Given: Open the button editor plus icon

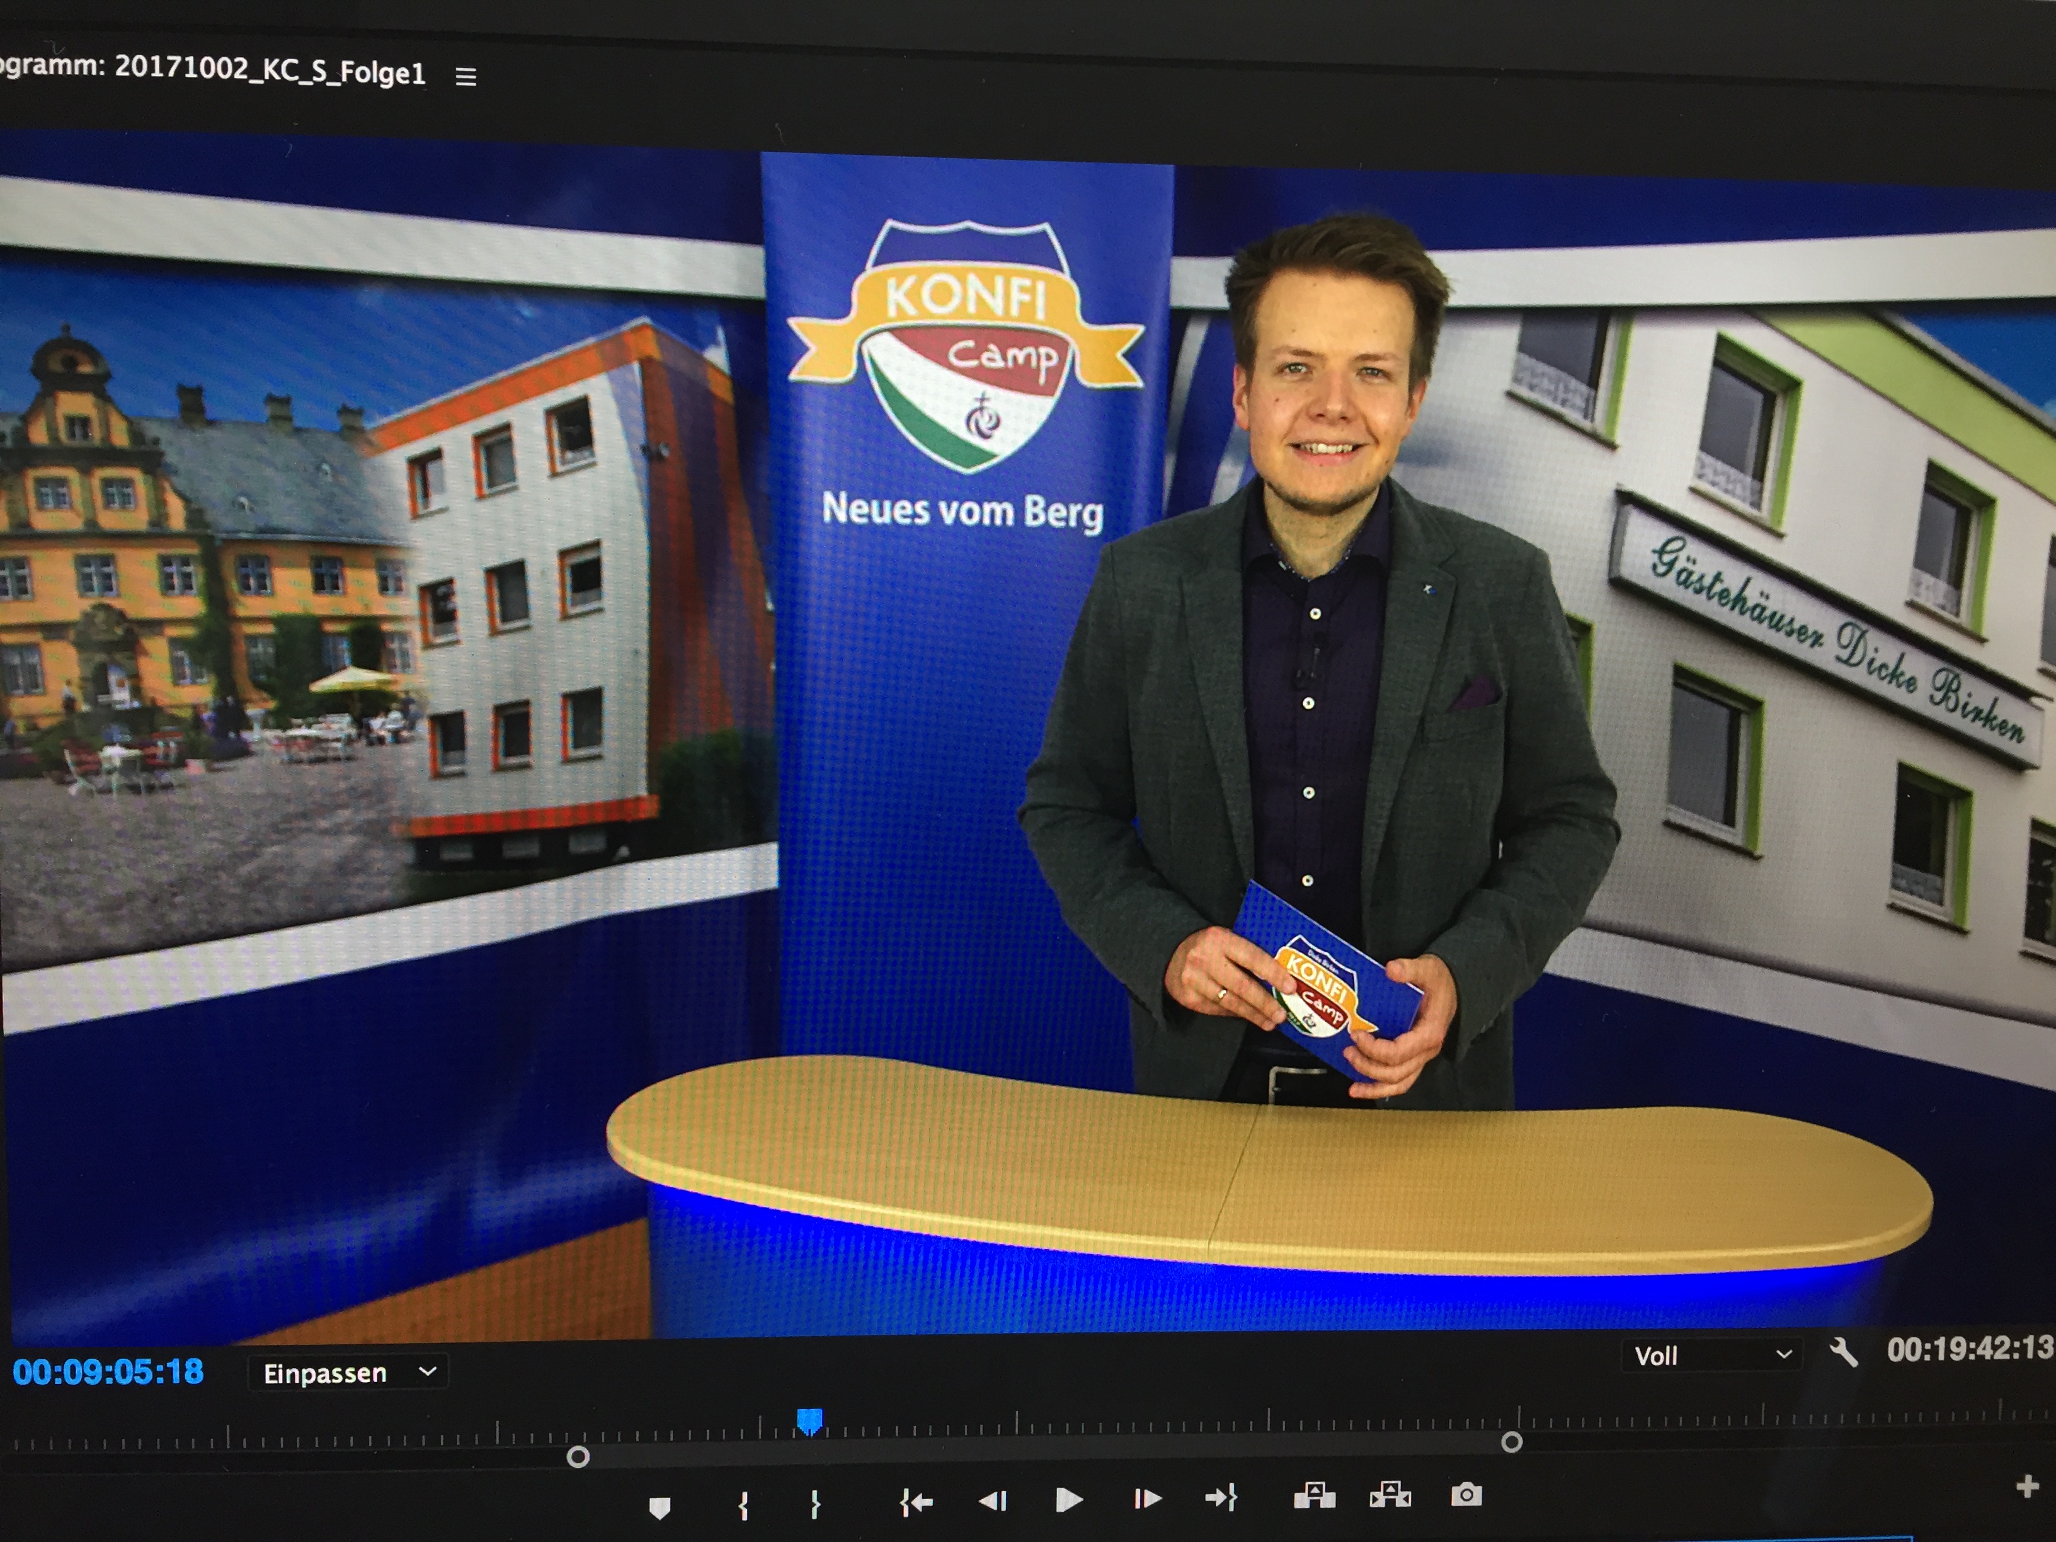Looking at the screenshot, I should (x=2028, y=1487).
